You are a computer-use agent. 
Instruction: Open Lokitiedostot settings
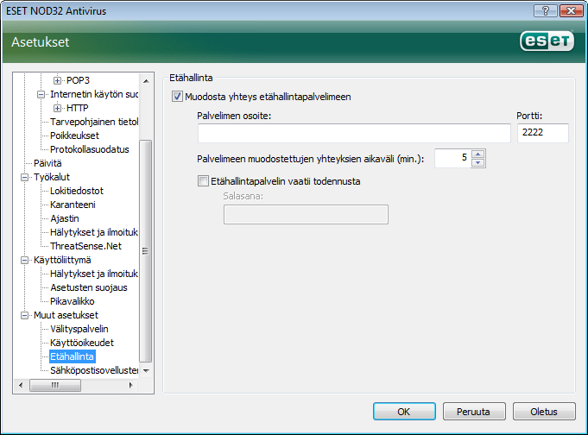tap(77, 191)
